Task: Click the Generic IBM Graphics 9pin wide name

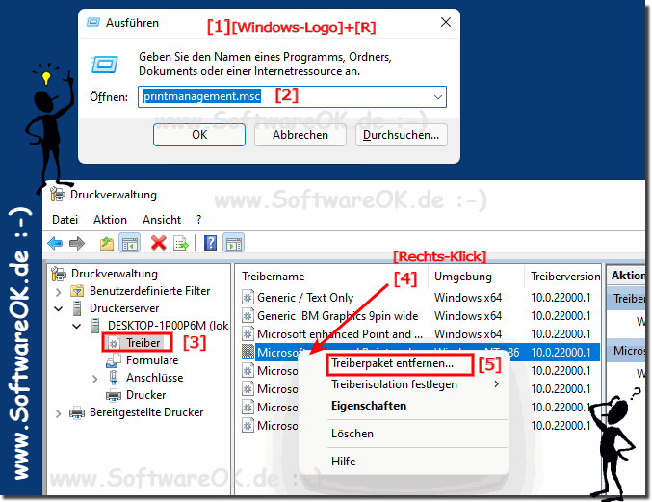Action: point(338,316)
